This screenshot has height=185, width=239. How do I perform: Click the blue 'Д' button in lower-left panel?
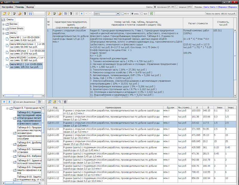click(9, 102)
